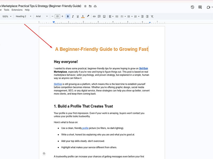Viewport: 213px width, 159px height.
Task: Insert a link from toolbar
Action: (x=94, y=16)
